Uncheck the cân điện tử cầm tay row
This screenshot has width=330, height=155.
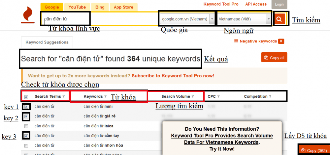[26, 136]
